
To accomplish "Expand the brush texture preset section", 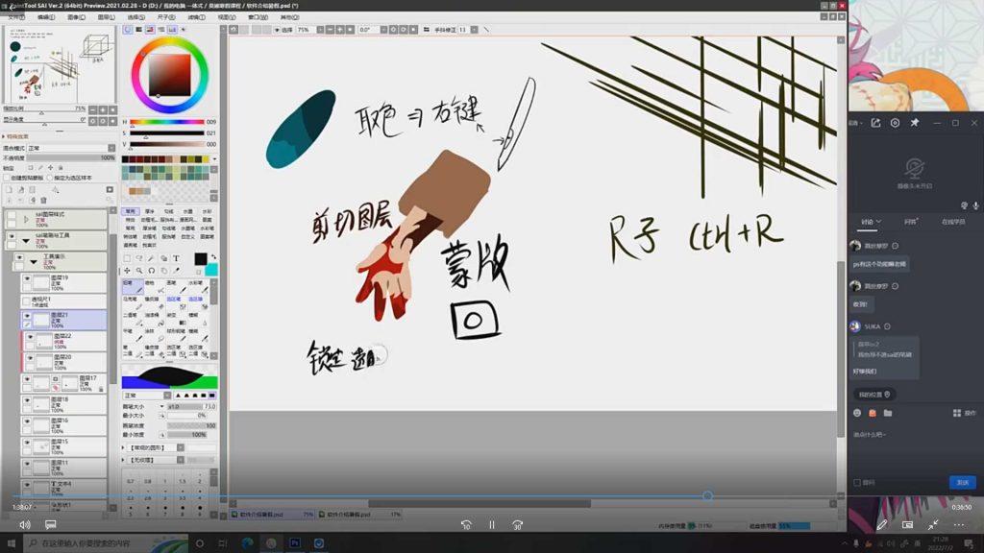I will coord(124,460).
